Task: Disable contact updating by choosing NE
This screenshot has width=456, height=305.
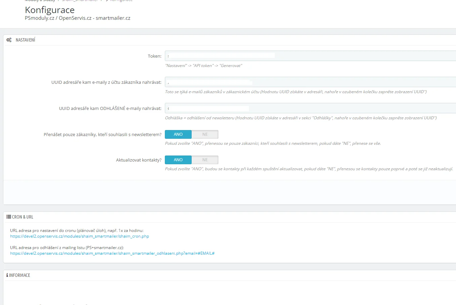Action: [x=205, y=160]
